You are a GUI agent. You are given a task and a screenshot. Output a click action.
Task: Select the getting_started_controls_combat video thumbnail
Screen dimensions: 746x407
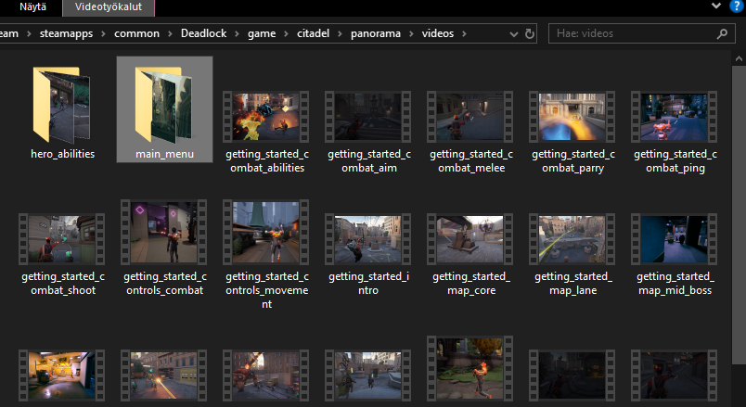(x=163, y=232)
